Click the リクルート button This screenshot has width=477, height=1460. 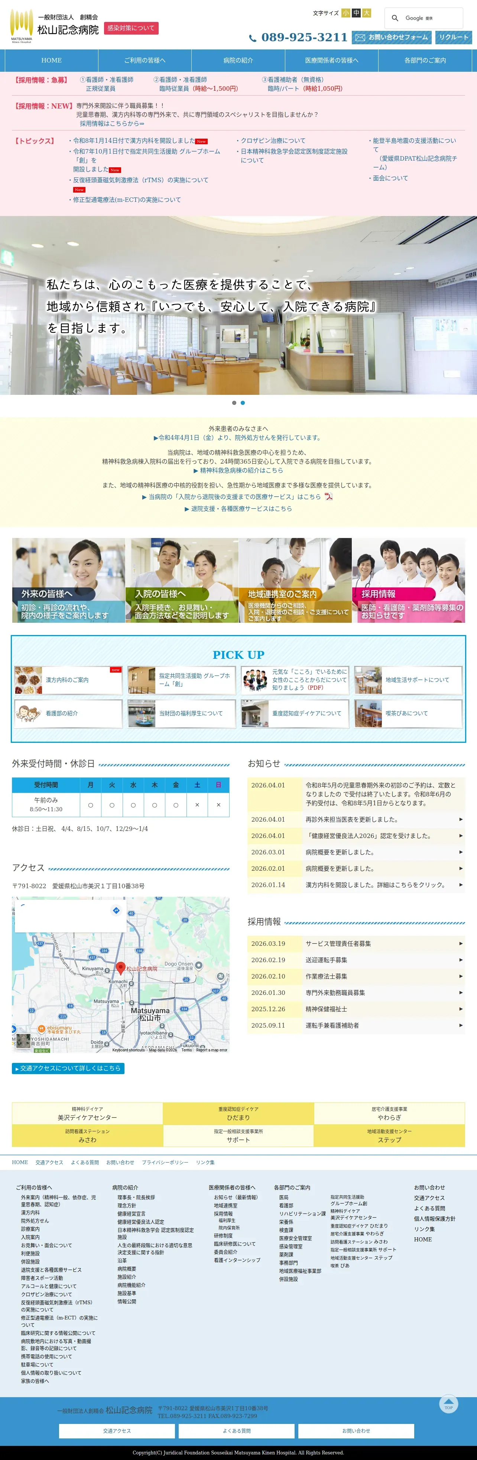click(454, 38)
